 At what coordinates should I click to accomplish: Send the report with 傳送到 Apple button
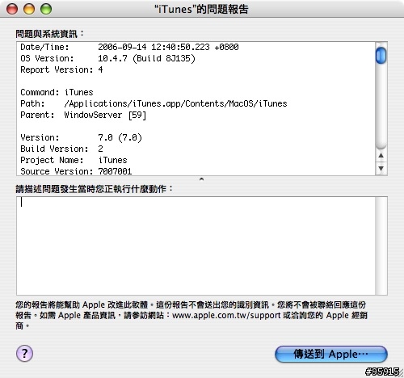pyautogui.click(x=331, y=354)
